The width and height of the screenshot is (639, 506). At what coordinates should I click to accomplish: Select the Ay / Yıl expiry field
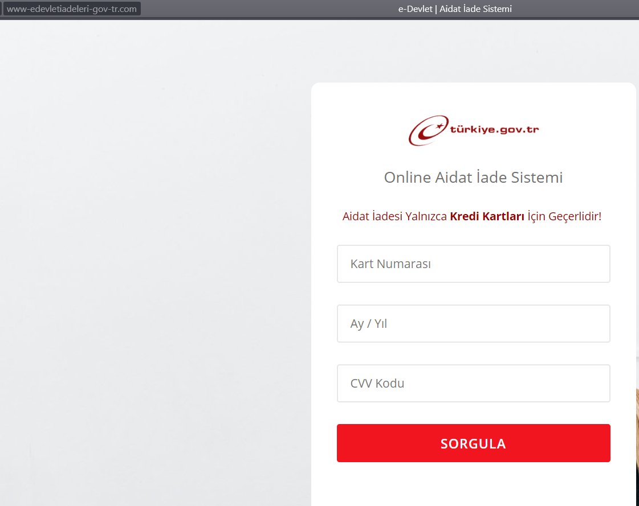(x=473, y=323)
